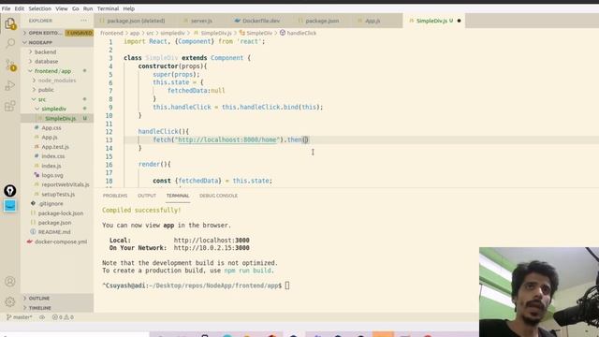Click the blue Docker icon in activity bar
Screen dimensions: 599x337
click(10, 206)
